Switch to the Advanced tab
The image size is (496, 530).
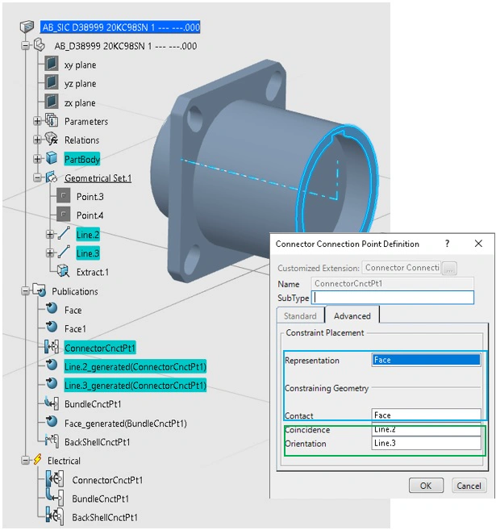point(352,315)
